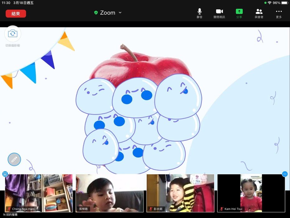Expand the Zoom meeting info dropdown
Image resolution: width=290 pixels, height=218 pixels.
point(120,13)
